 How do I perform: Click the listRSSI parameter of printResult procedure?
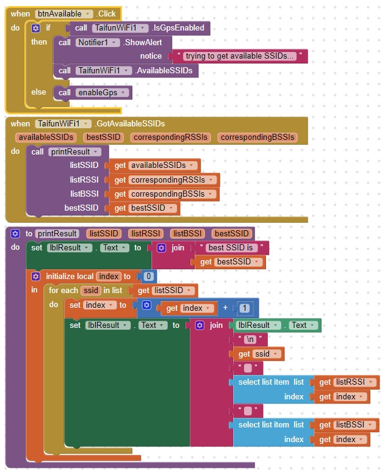(145, 233)
